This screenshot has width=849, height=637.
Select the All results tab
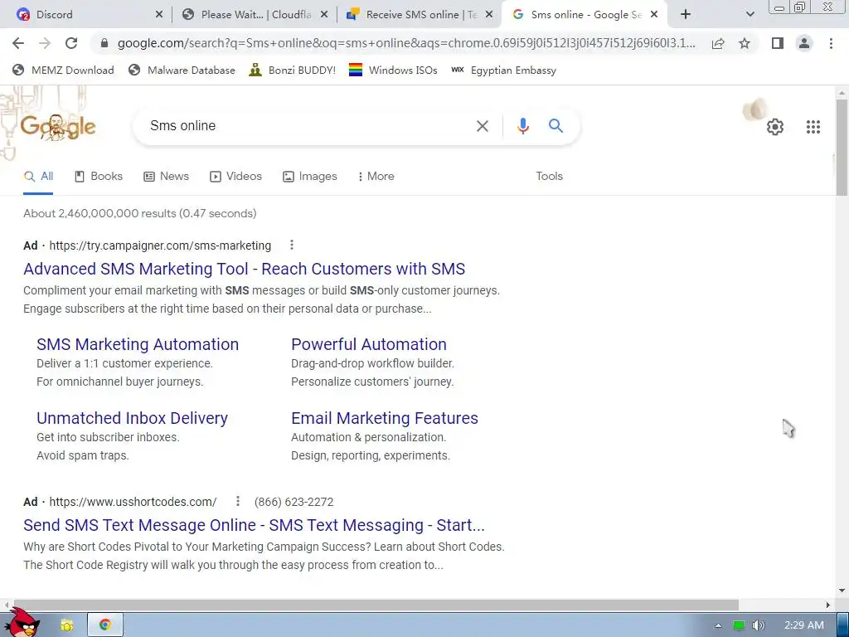pos(38,177)
